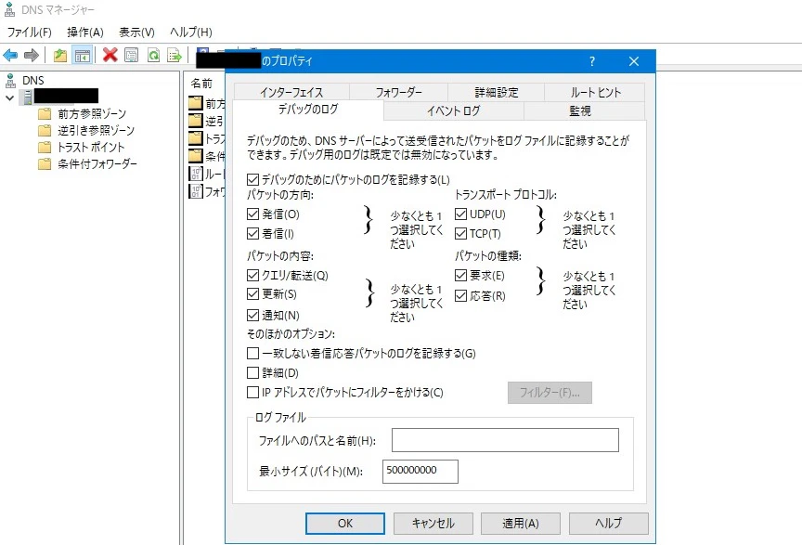Click the キャンセル button

click(x=433, y=524)
